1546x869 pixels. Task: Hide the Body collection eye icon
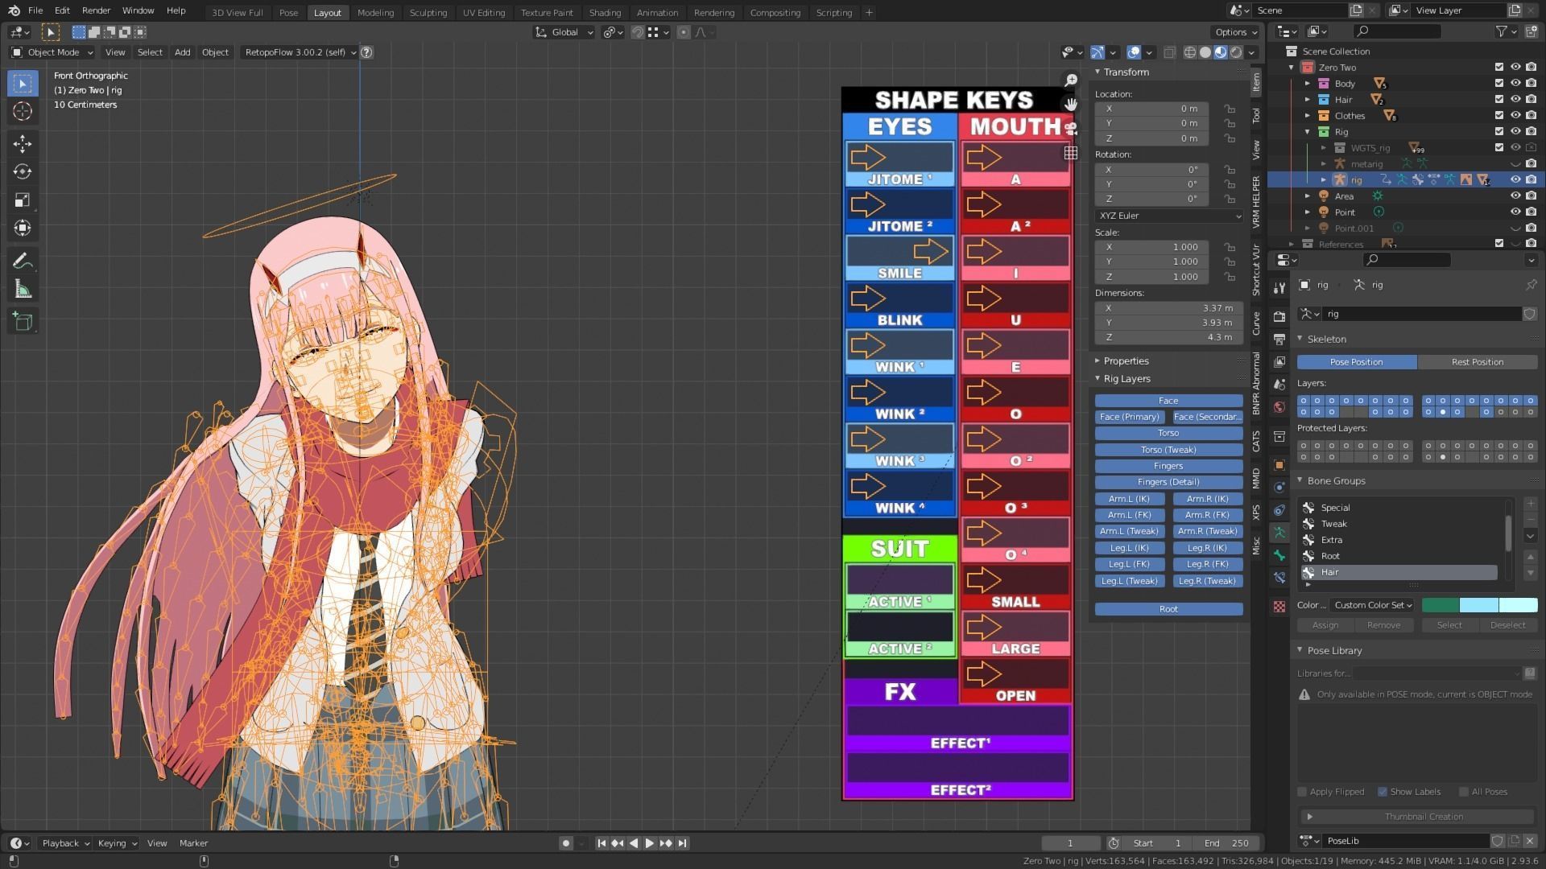pos(1515,83)
